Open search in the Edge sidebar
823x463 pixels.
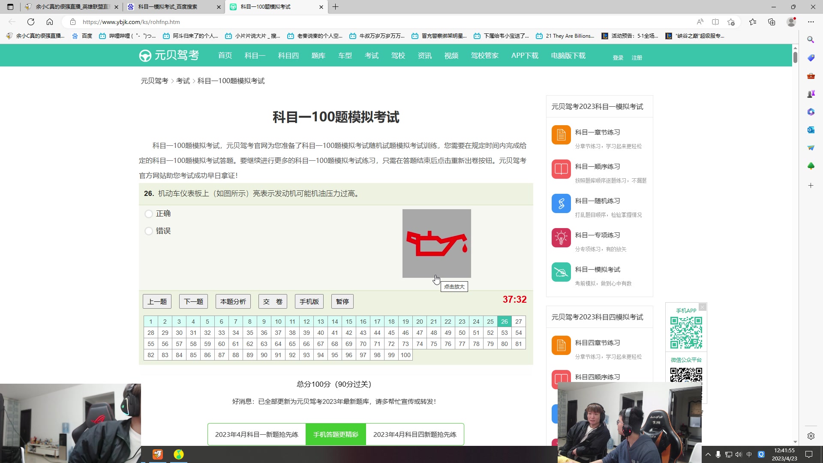coord(811,39)
